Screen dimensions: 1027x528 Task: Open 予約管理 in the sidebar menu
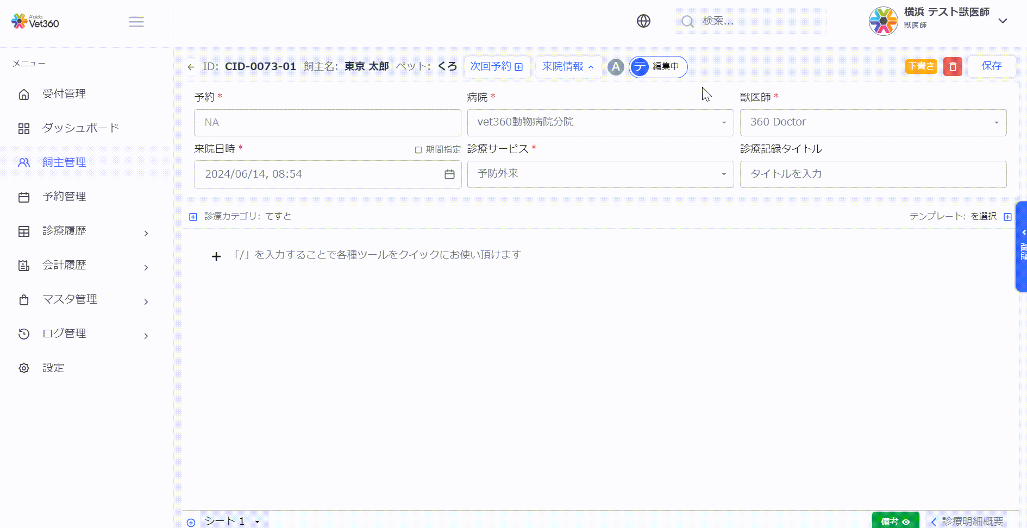point(64,197)
